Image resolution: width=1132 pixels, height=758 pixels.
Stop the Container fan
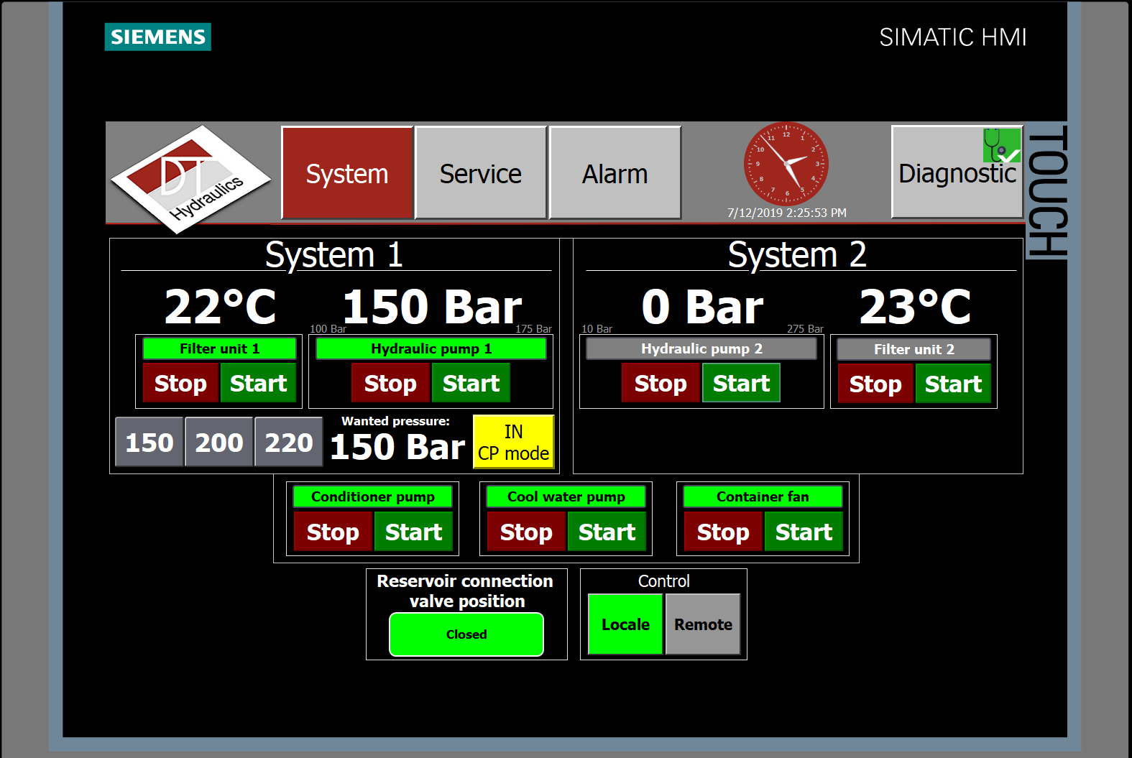[x=722, y=532]
